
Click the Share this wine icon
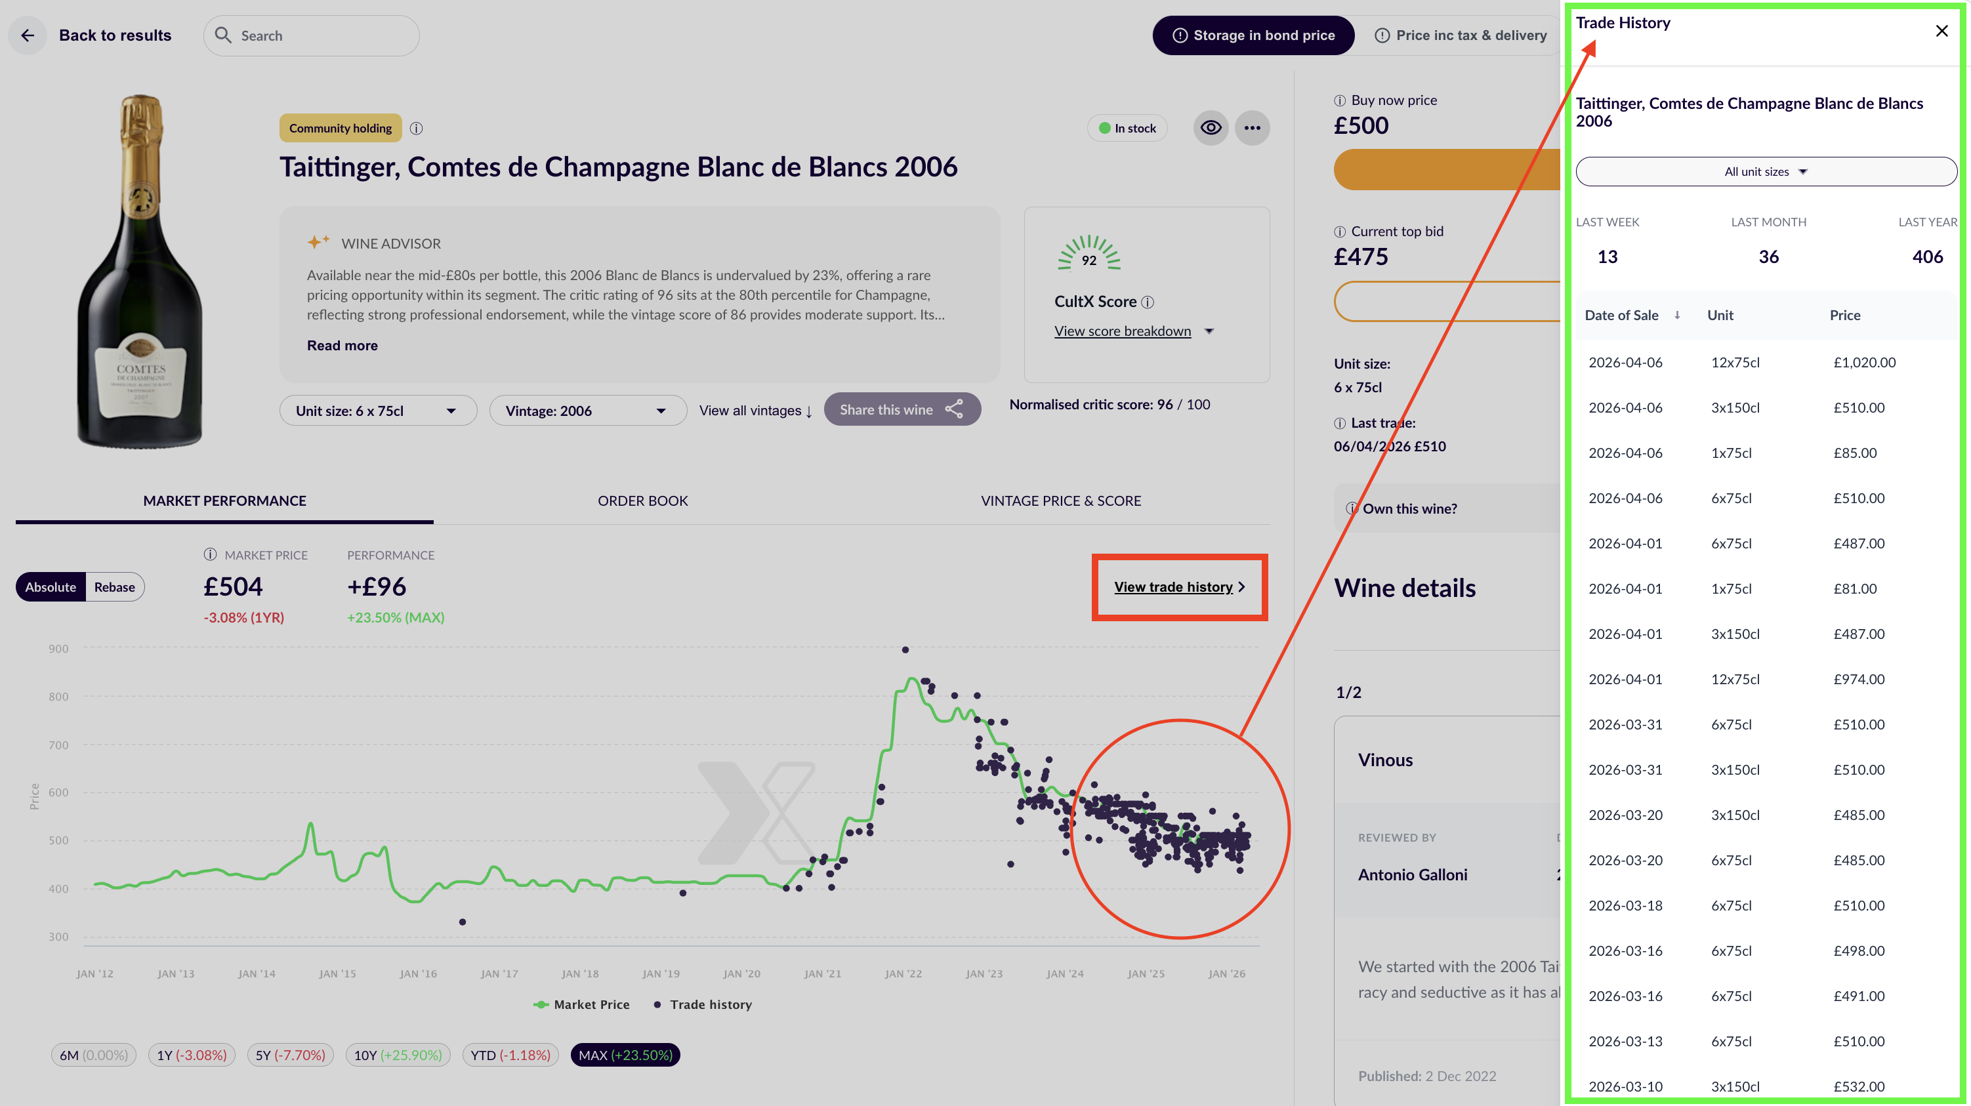955,409
